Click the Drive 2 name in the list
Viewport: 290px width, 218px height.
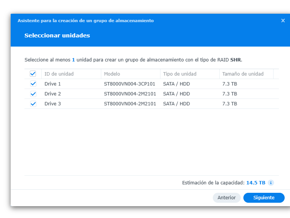point(53,94)
